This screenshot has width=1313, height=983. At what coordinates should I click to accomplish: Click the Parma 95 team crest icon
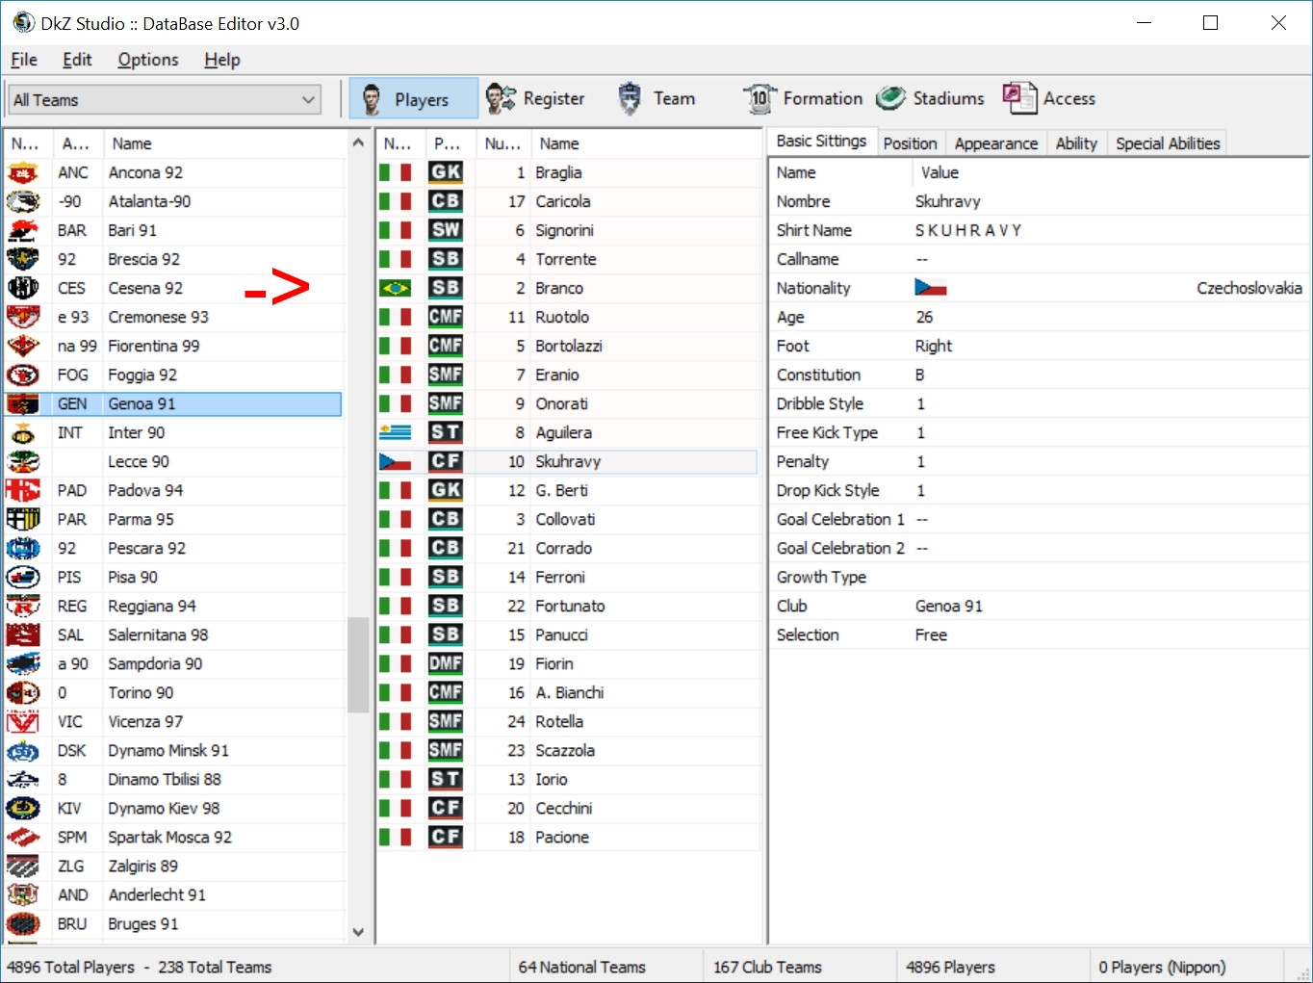pyautogui.click(x=23, y=519)
